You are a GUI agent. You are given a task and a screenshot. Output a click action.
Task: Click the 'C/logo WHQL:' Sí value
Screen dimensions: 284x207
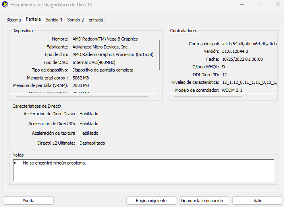click(223, 67)
